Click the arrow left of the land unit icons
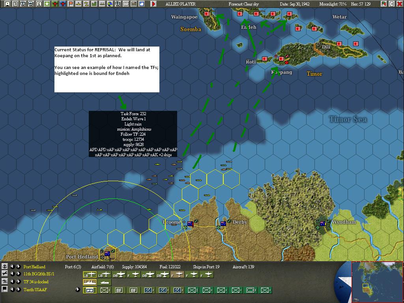This screenshot has height=303, width=404. click(78, 289)
